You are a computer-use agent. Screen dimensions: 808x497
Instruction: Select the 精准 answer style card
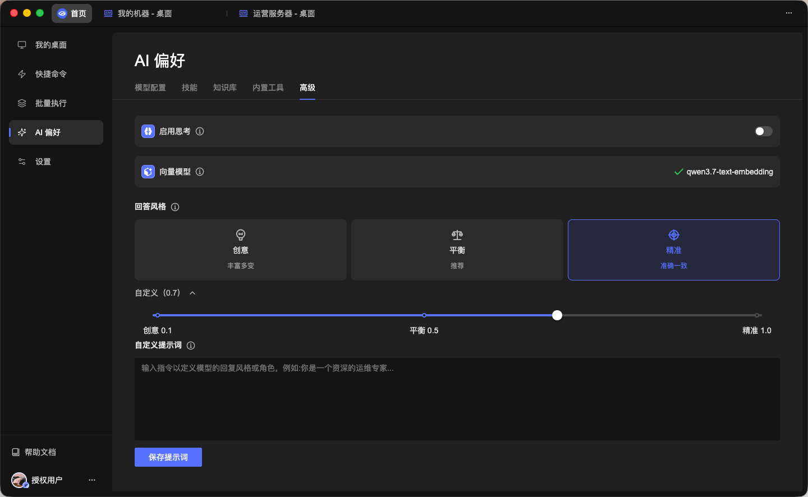tap(674, 250)
